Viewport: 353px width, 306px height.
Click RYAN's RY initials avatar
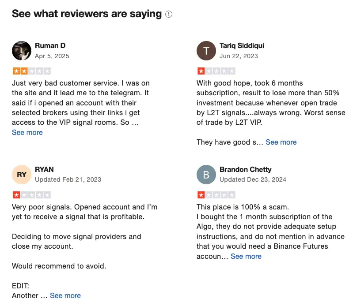[22, 175]
